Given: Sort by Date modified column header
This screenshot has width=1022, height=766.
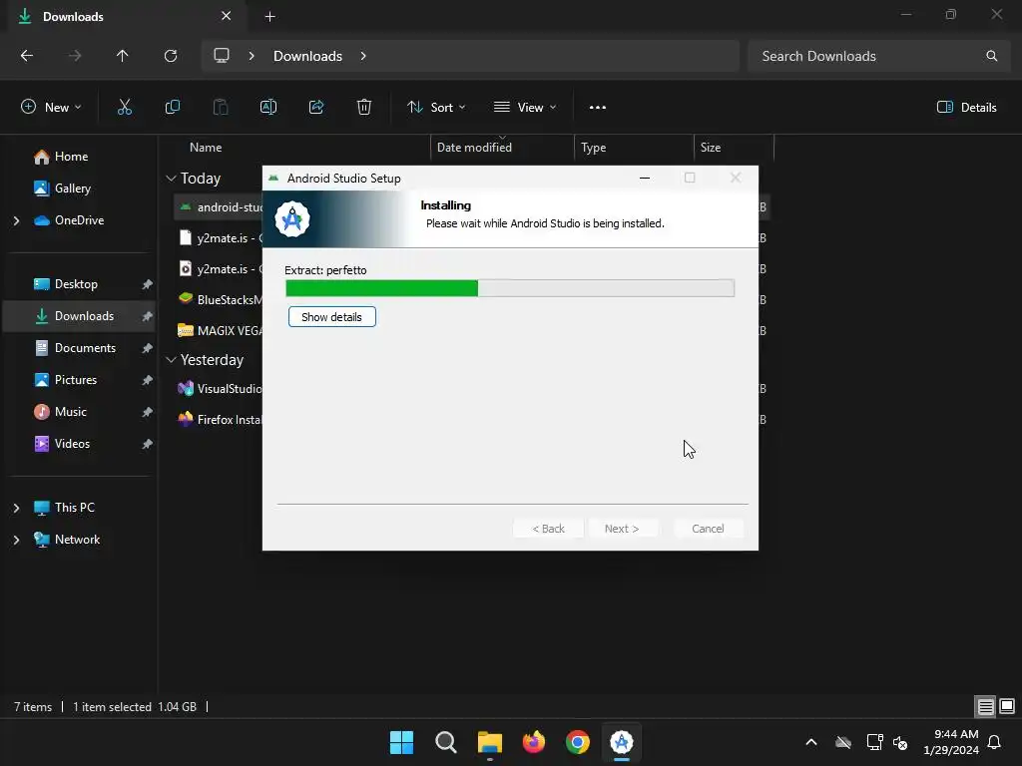Looking at the screenshot, I should point(474,148).
